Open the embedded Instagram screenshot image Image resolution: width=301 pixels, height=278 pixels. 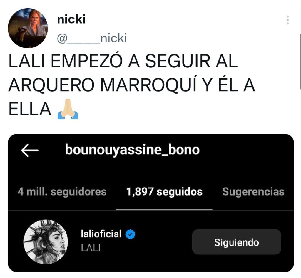151,203
